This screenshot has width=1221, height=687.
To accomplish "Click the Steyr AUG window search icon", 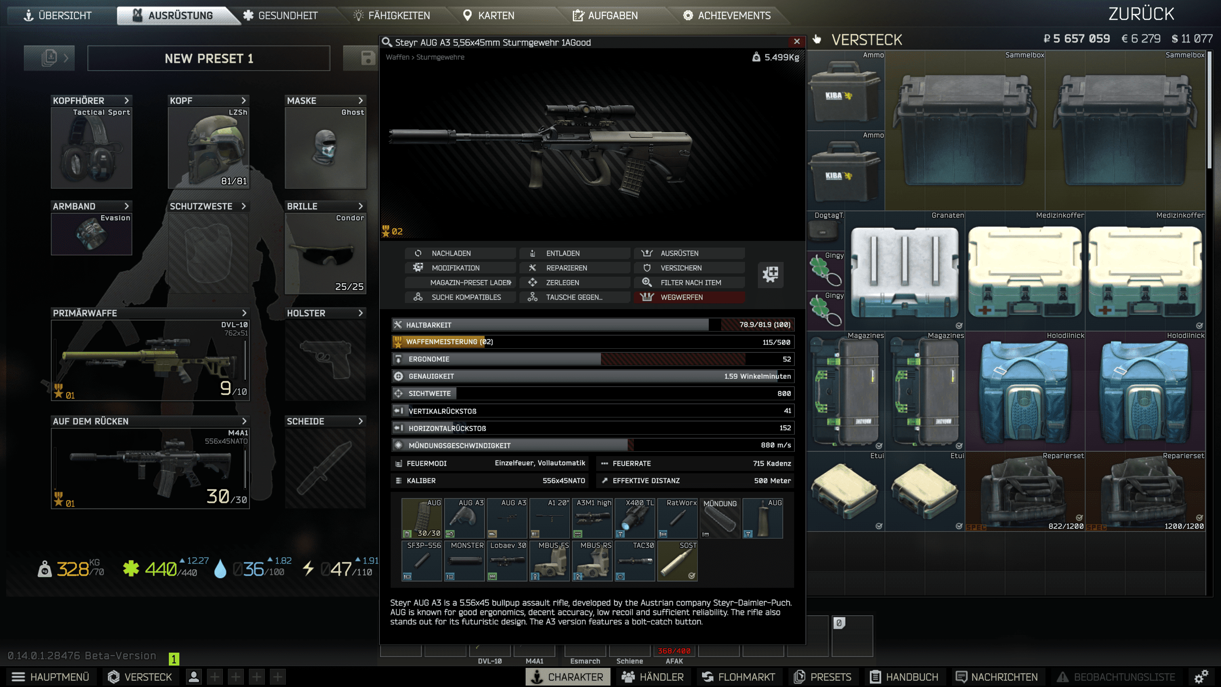I will pos(387,42).
